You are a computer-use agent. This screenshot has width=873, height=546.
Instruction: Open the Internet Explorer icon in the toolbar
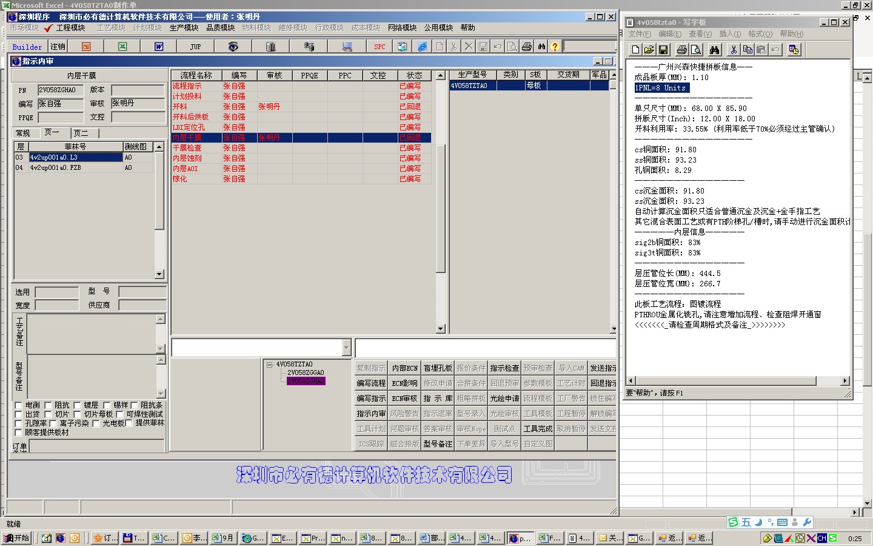click(423, 47)
